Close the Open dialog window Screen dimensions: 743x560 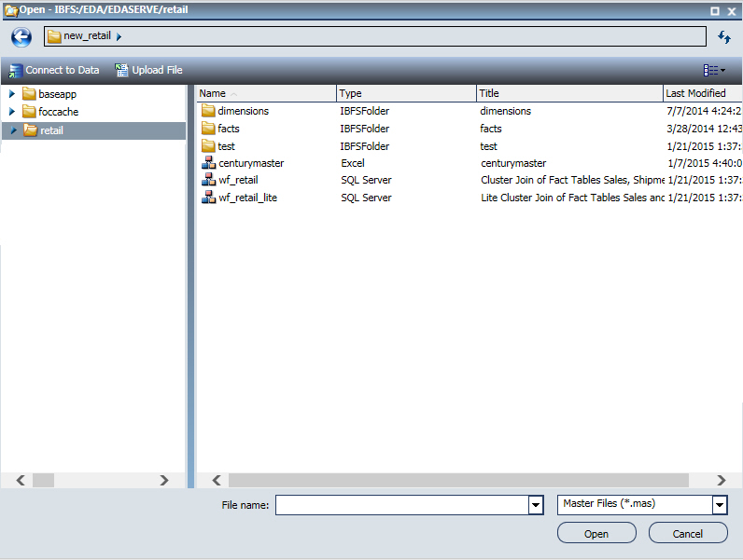pos(732,11)
